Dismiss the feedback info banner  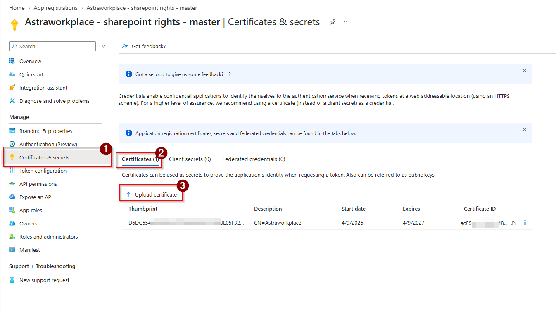point(524,71)
